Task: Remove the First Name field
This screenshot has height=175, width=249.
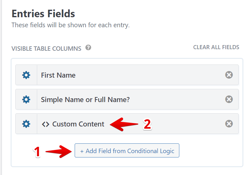Action: click(x=229, y=75)
